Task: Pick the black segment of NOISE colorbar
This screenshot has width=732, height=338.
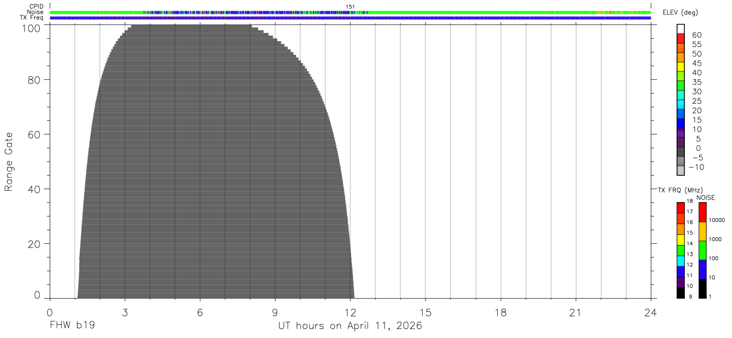Action: click(703, 289)
